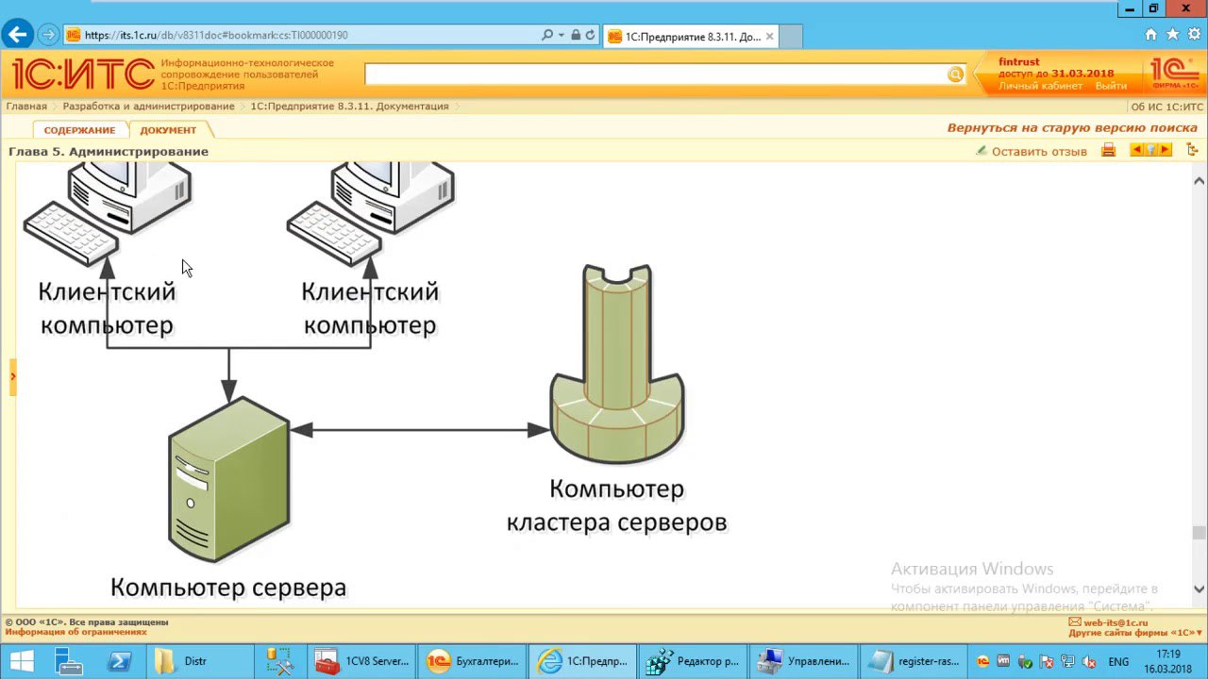Click the muted volume tray icon
This screenshot has width=1208, height=679.
[1088, 662]
